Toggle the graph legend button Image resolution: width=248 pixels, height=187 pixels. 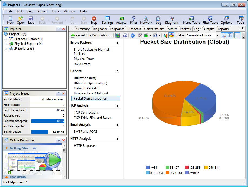(230, 35)
